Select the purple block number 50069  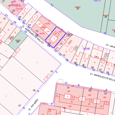tap(86, 49)
